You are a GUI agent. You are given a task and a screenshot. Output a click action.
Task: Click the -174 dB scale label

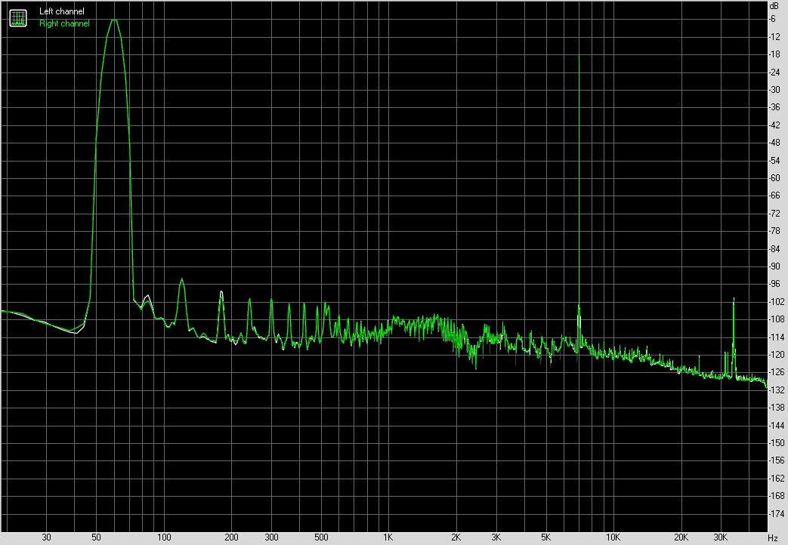pyautogui.click(x=774, y=514)
